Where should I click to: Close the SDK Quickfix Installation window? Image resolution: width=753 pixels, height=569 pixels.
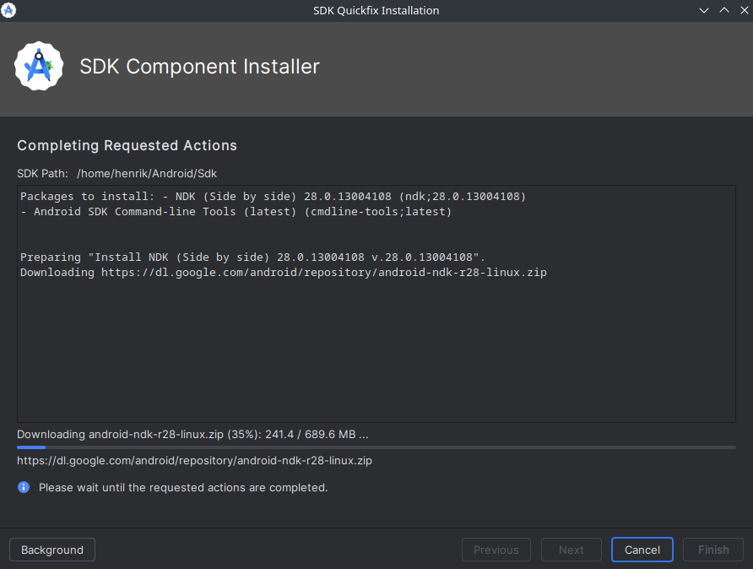tap(744, 10)
